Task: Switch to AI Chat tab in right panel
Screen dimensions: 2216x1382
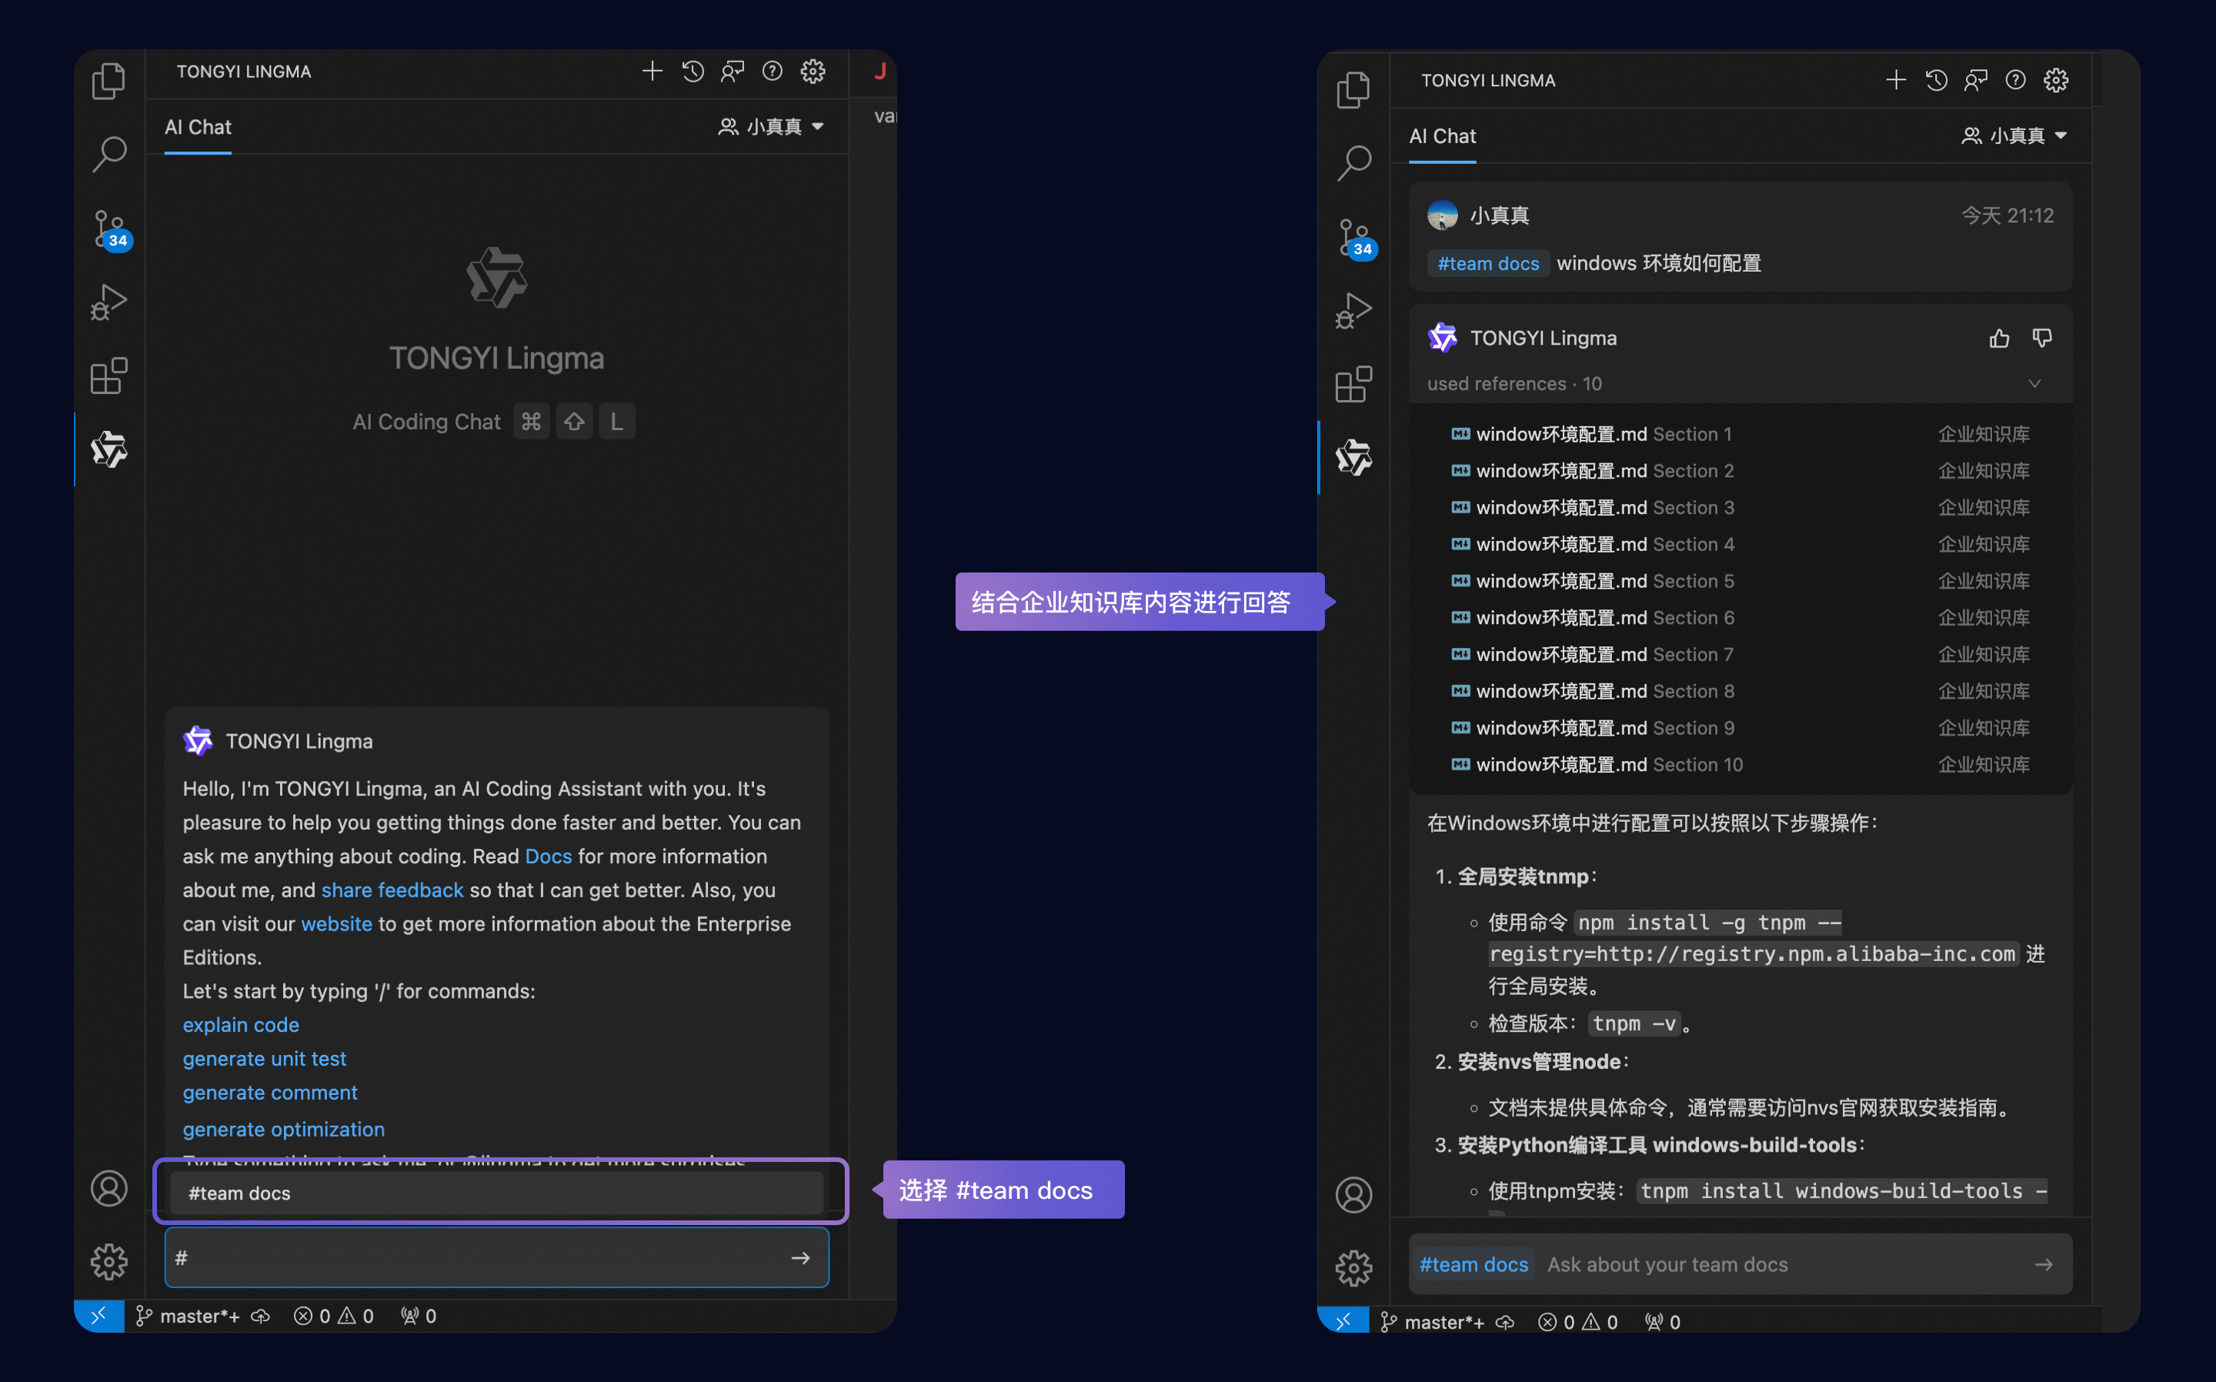Action: (1442, 136)
